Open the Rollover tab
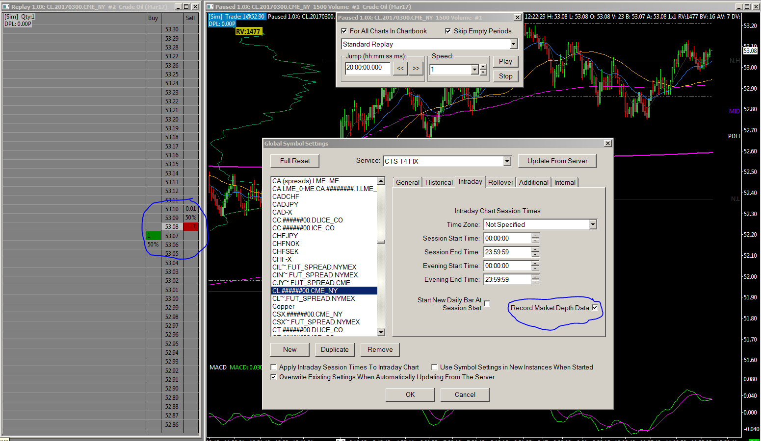 point(500,182)
